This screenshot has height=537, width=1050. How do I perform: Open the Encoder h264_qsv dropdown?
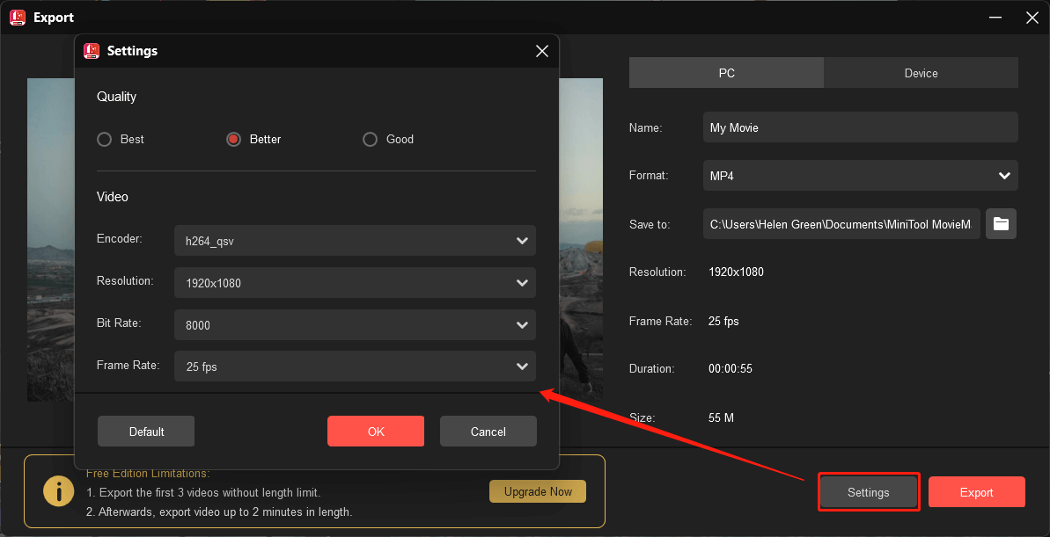coord(355,241)
